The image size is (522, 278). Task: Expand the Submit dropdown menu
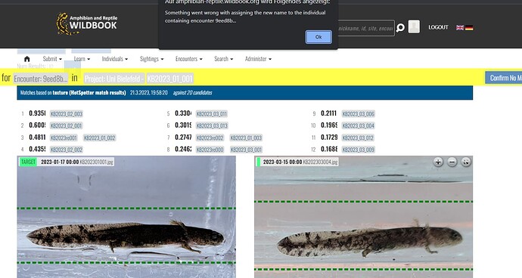(x=52, y=59)
